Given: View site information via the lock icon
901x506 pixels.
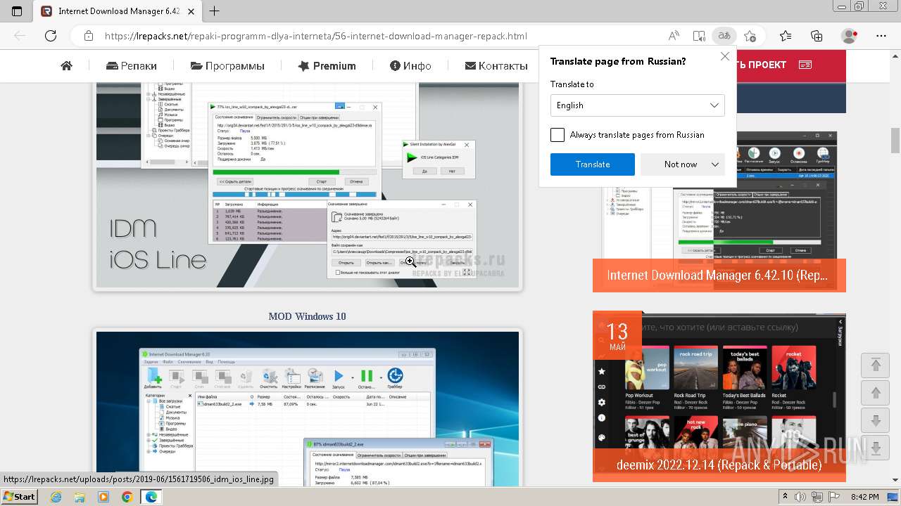Looking at the screenshot, I should [x=88, y=36].
